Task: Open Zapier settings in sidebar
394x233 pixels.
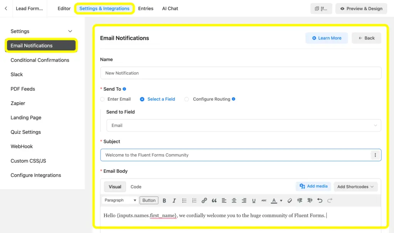Action: (18, 103)
